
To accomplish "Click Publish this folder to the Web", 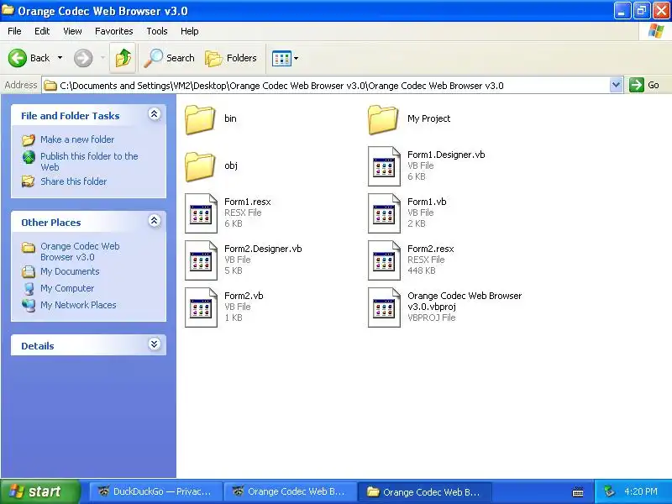I will tap(89, 161).
